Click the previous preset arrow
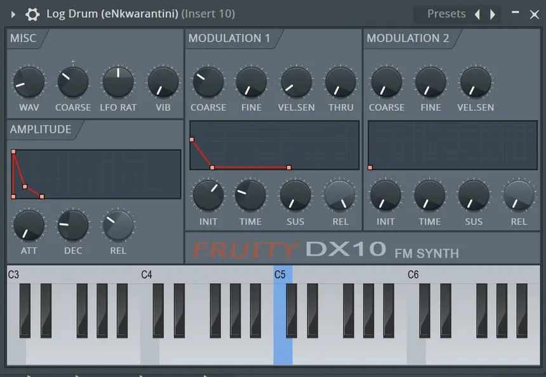 pyautogui.click(x=477, y=13)
